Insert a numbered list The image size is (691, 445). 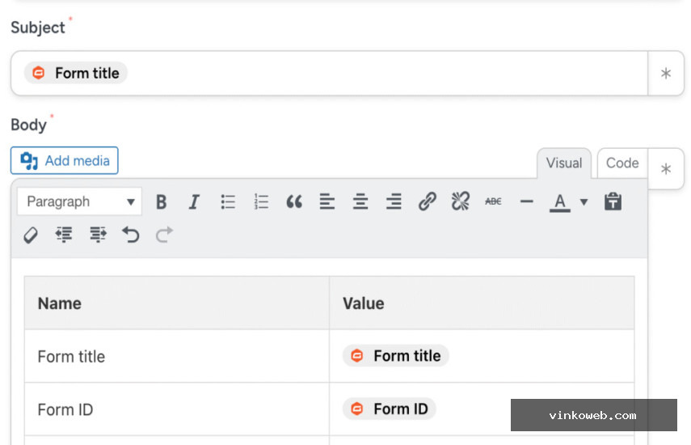click(261, 202)
